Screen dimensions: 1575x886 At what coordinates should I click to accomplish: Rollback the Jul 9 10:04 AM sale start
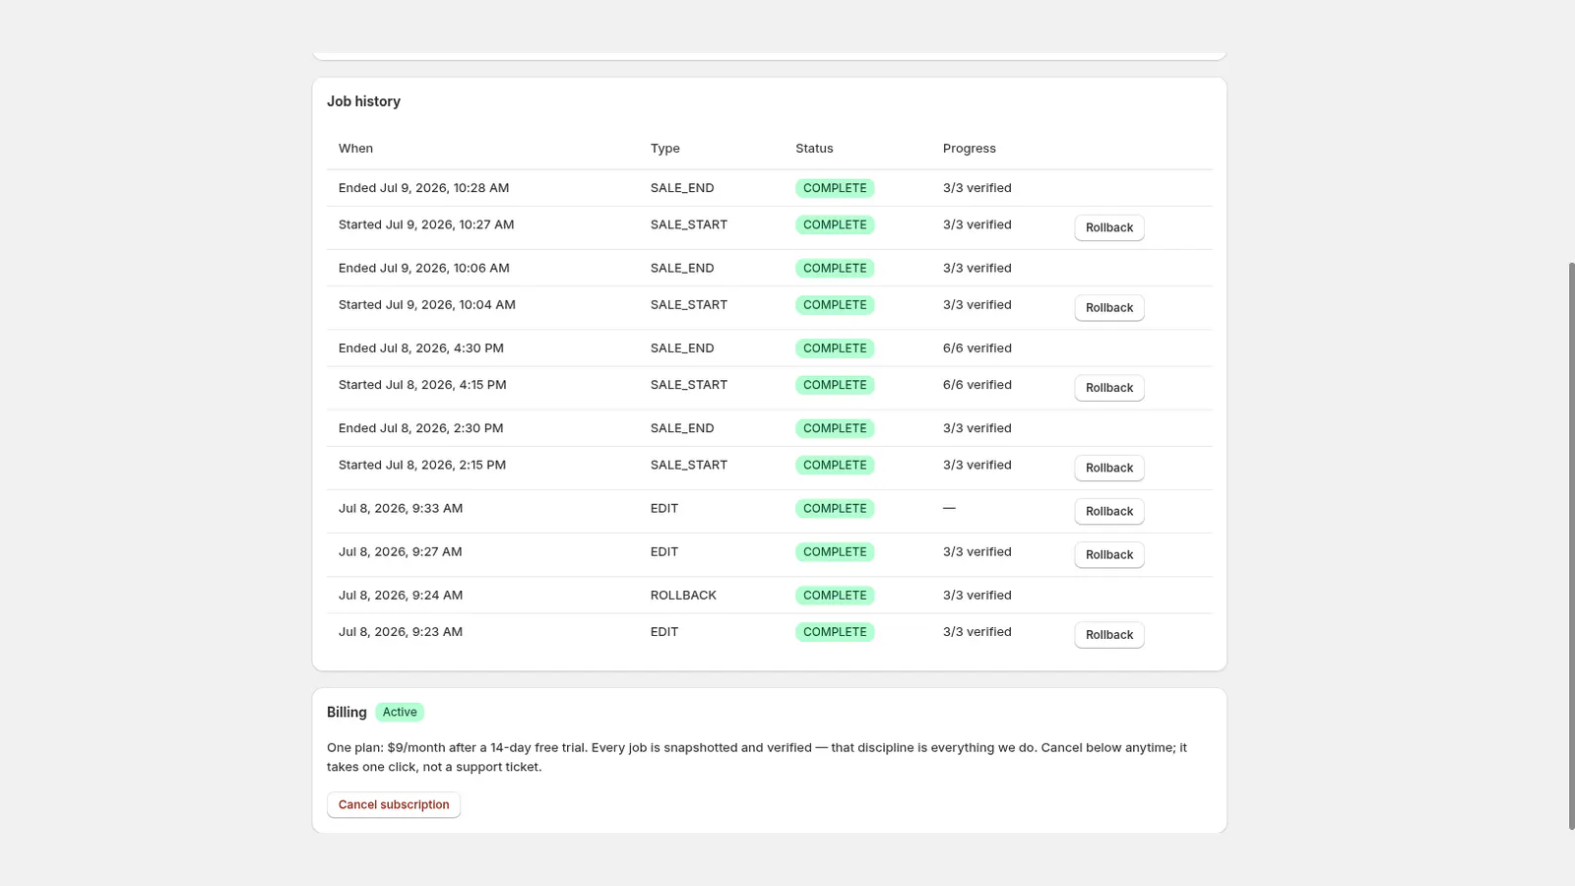pos(1108,308)
